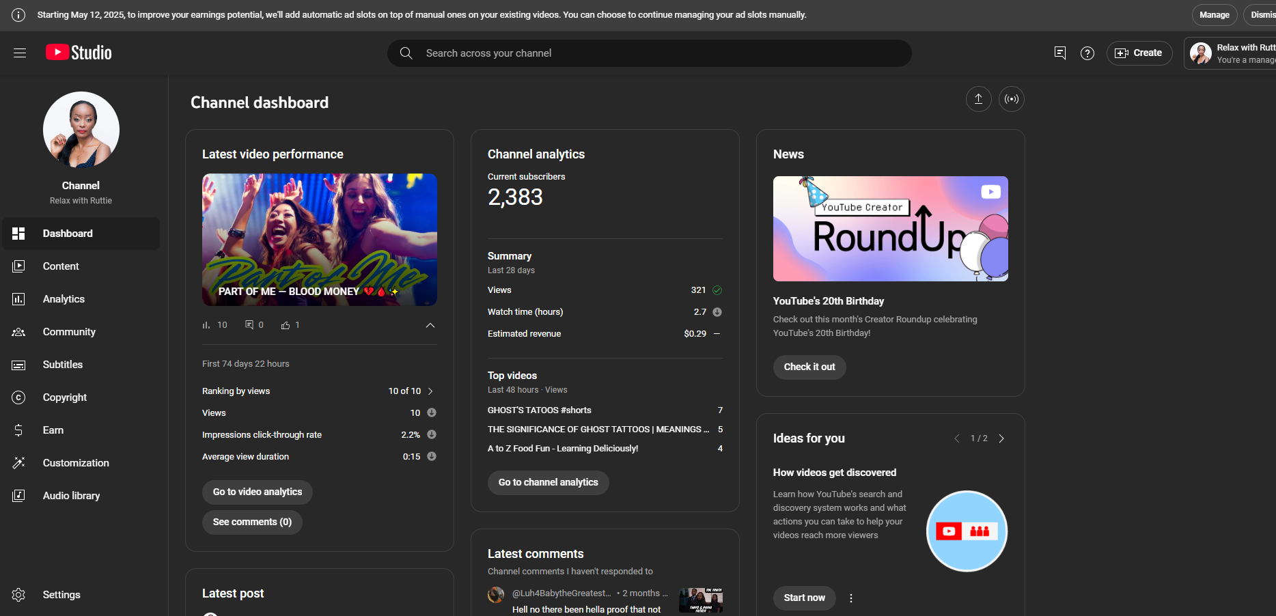The height and width of the screenshot is (616, 1276).
Task: Click the indicator beside Impressions click-through rate
Action: click(x=432, y=434)
